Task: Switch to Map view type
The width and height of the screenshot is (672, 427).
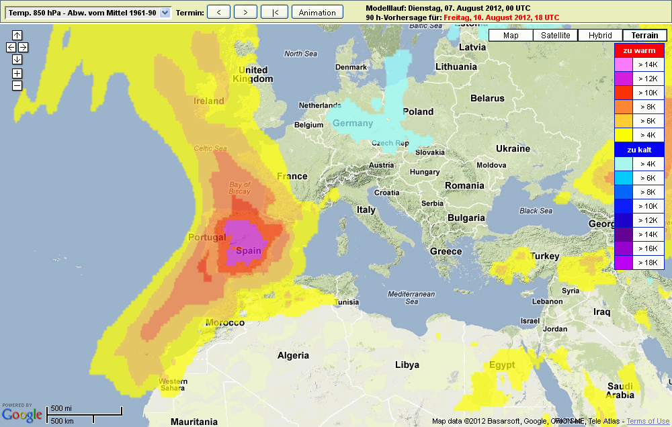Action: [x=511, y=35]
